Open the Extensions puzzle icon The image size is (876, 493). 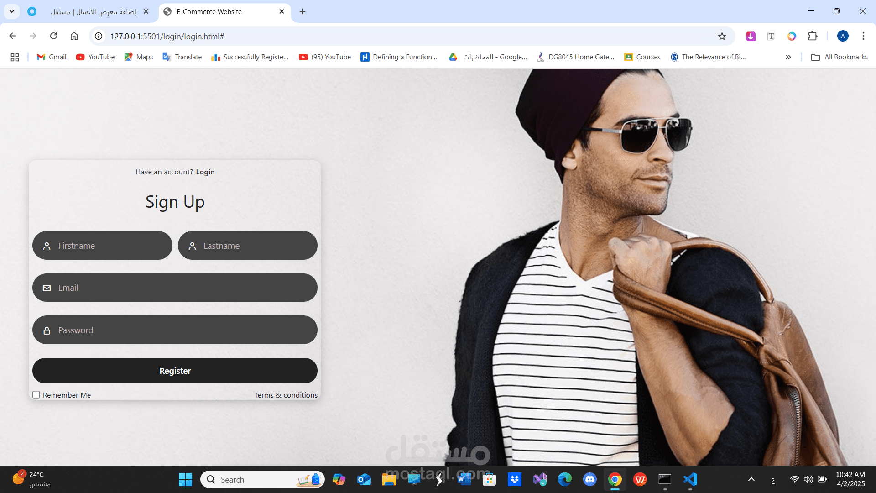813,36
